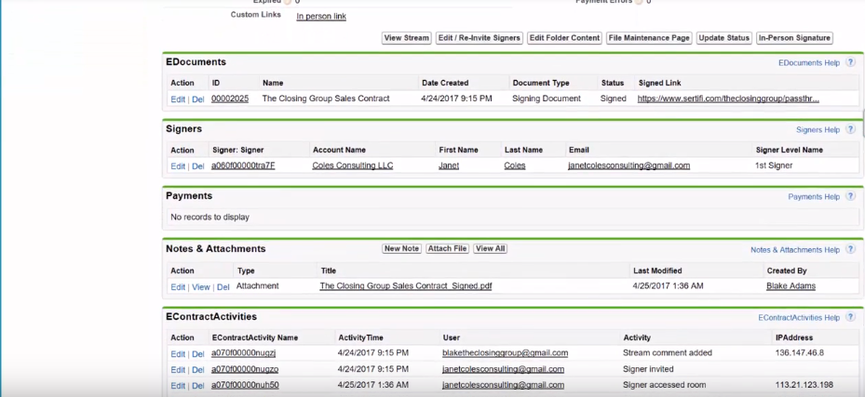Click signer email janetcolesconsulting@gmail.com in Signers
The width and height of the screenshot is (865, 397).
pyautogui.click(x=628, y=165)
